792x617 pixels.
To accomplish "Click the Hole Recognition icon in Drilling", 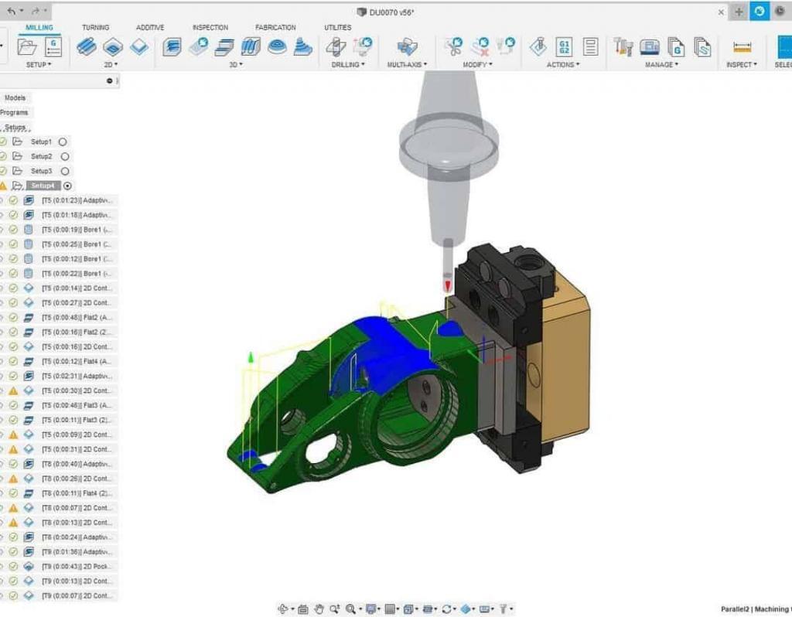I will coord(363,46).
